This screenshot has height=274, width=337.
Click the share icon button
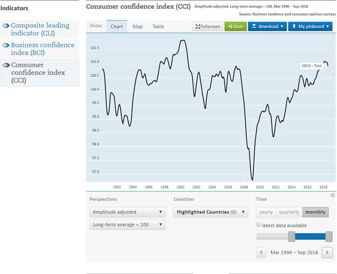tap(230, 26)
